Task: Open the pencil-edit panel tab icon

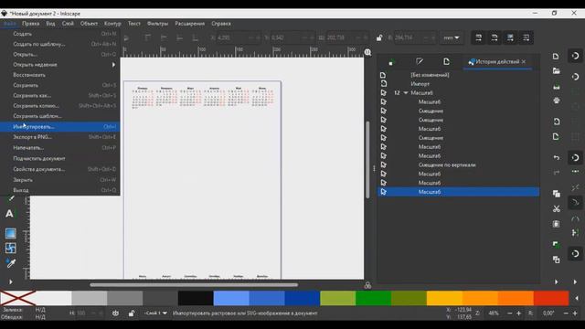Action: pyautogui.click(x=420, y=61)
